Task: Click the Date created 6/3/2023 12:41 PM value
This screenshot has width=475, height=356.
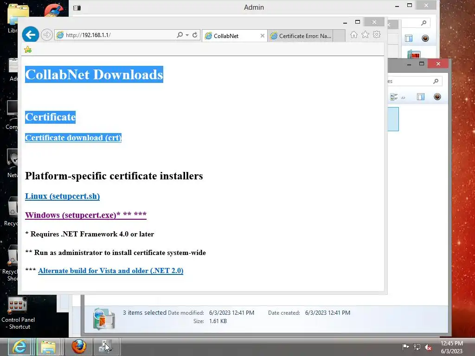Action: click(x=327, y=313)
